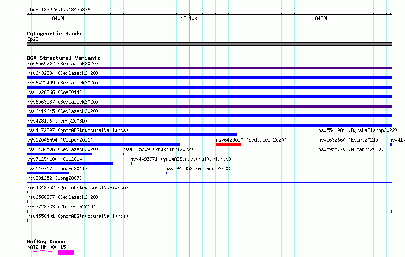Open nsv5955770 (Almarri2020) label
Screen dimensions: 405x257
[x=351, y=149]
